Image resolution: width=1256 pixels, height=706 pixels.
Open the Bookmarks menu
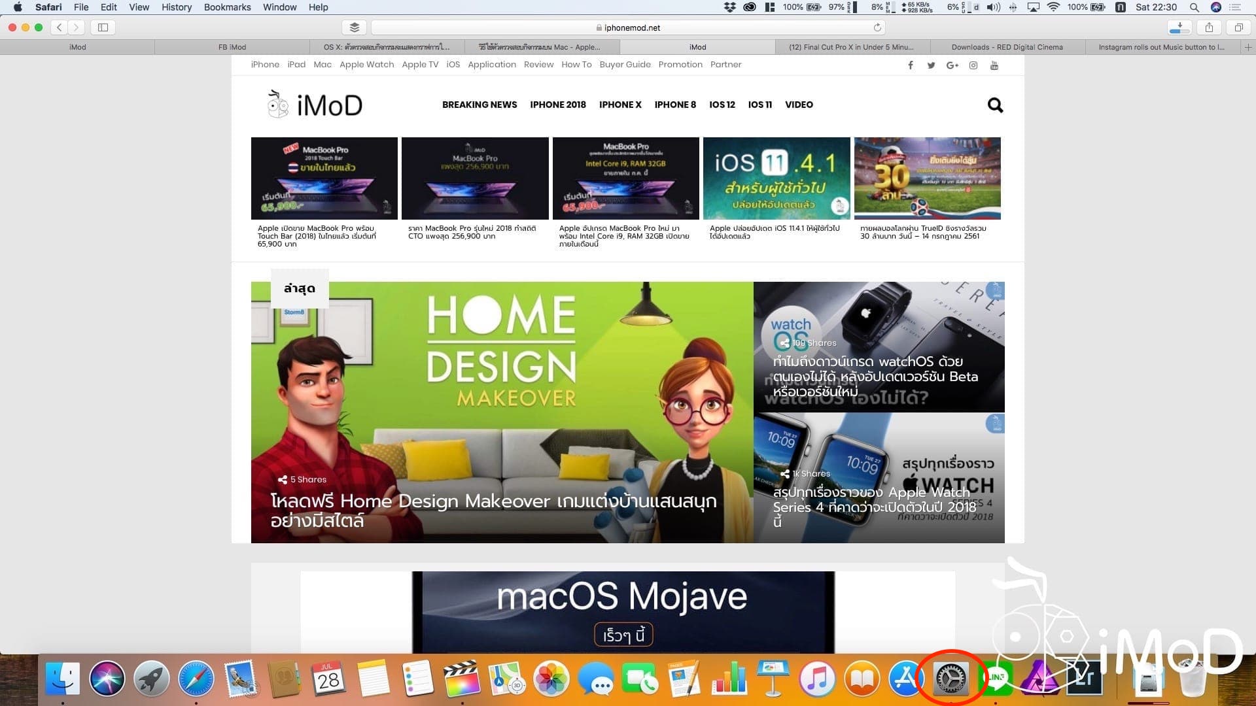click(x=227, y=7)
